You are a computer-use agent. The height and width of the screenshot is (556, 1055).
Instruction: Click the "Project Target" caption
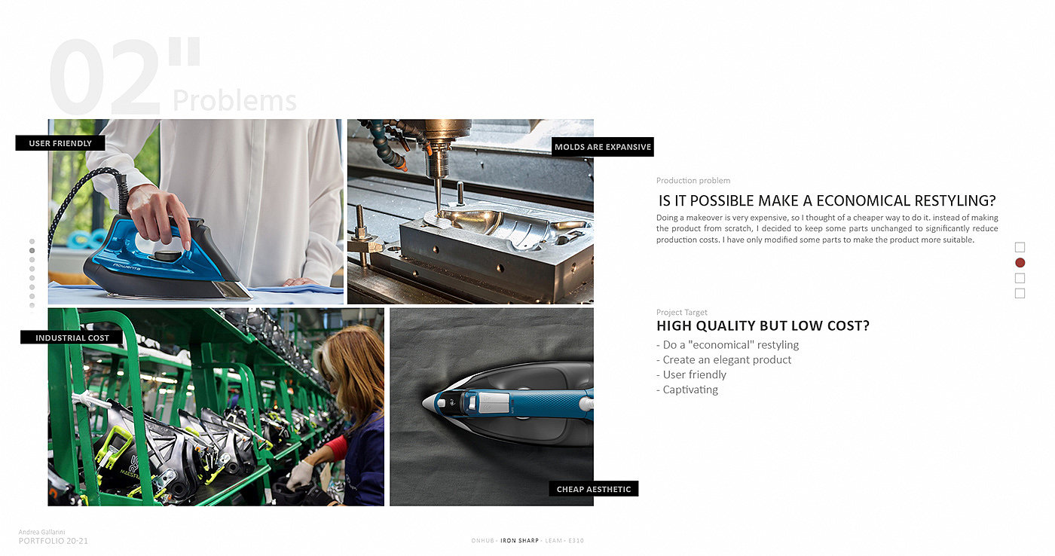pos(682,313)
